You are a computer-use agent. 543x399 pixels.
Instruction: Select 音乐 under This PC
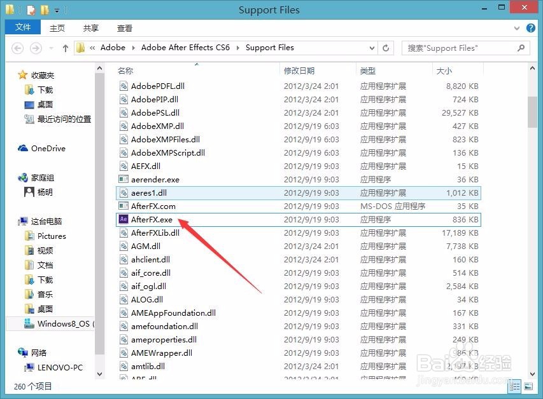tap(39, 294)
